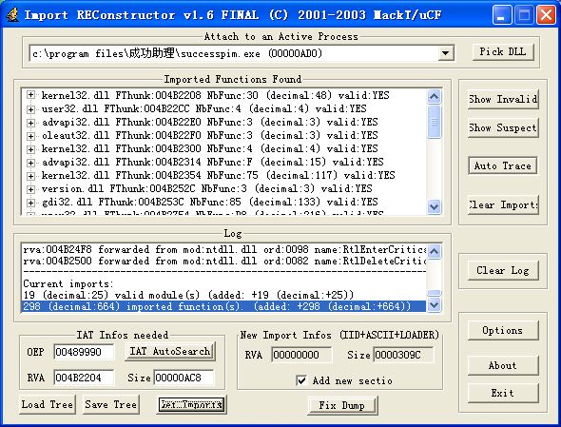This screenshot has height=427, width=561.
Task: Clear the log with Clear Log
Action: (503, 271)
